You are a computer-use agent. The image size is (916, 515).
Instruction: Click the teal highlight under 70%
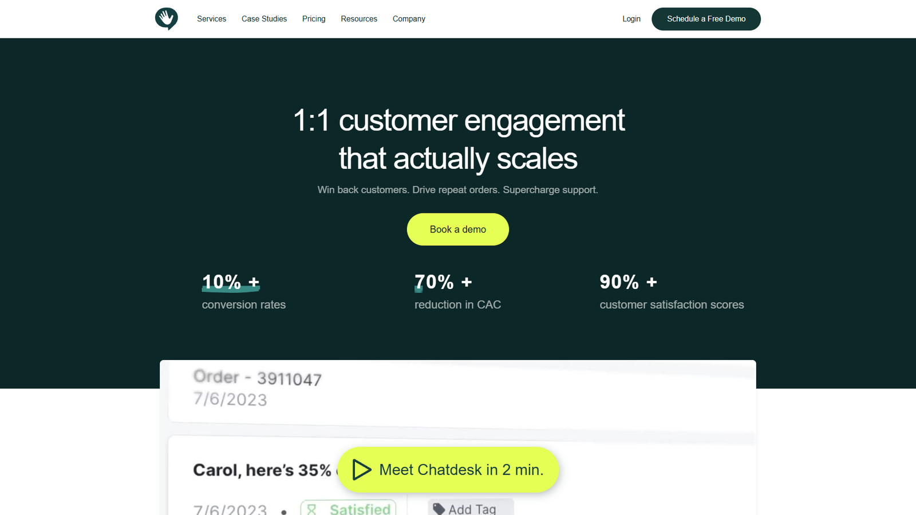point(417,289)
